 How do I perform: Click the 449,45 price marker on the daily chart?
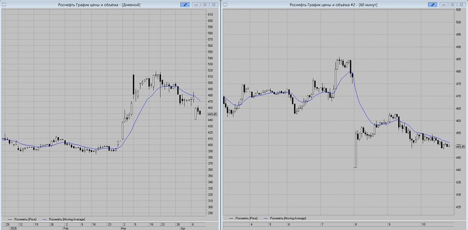click(212, 114)
